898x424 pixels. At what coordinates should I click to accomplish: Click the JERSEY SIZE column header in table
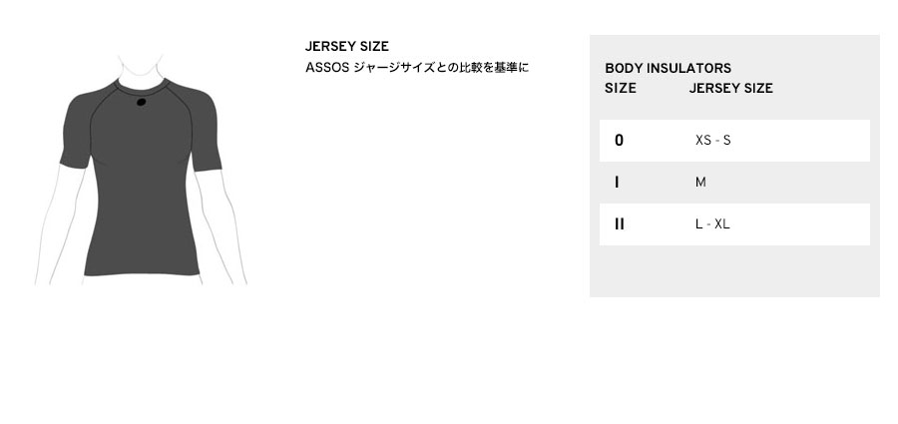point(730,88)
